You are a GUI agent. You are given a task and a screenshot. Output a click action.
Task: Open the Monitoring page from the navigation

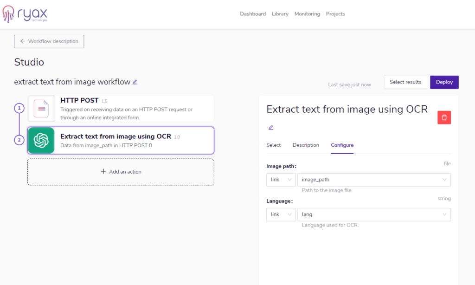coord(307,14)
